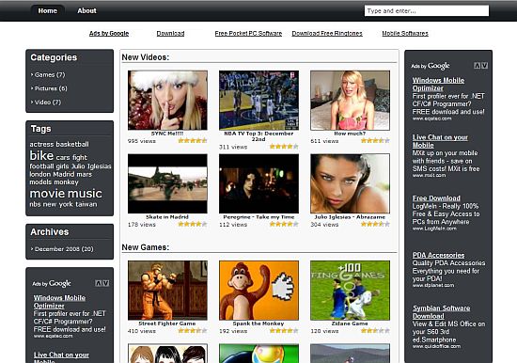This screenshot has height=363, width=517.
Task: Open the NBA TV Top 3 video thumbnail
Action: point(258,101)
